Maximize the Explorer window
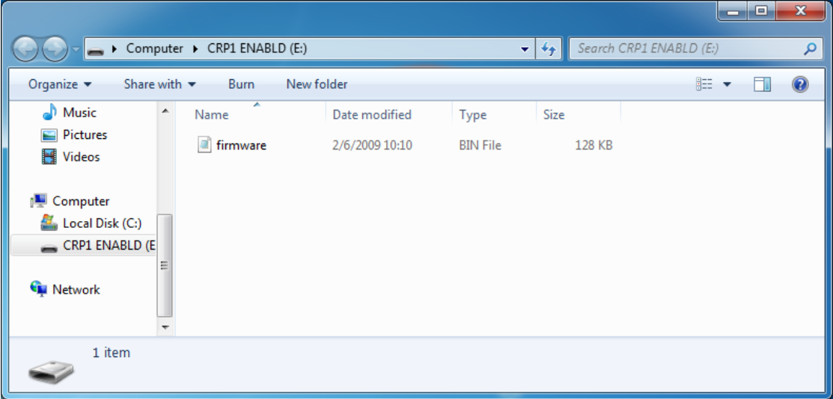The width and height of the screenshot is (833, 399). [x=762, y=10]
